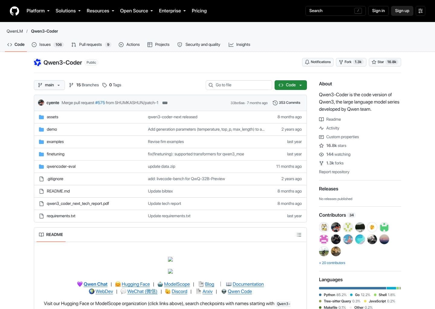435x309 pixels.
Task: Go to the GitHub homepage logo
Action: pyautogui.click(x=14, y=11)
